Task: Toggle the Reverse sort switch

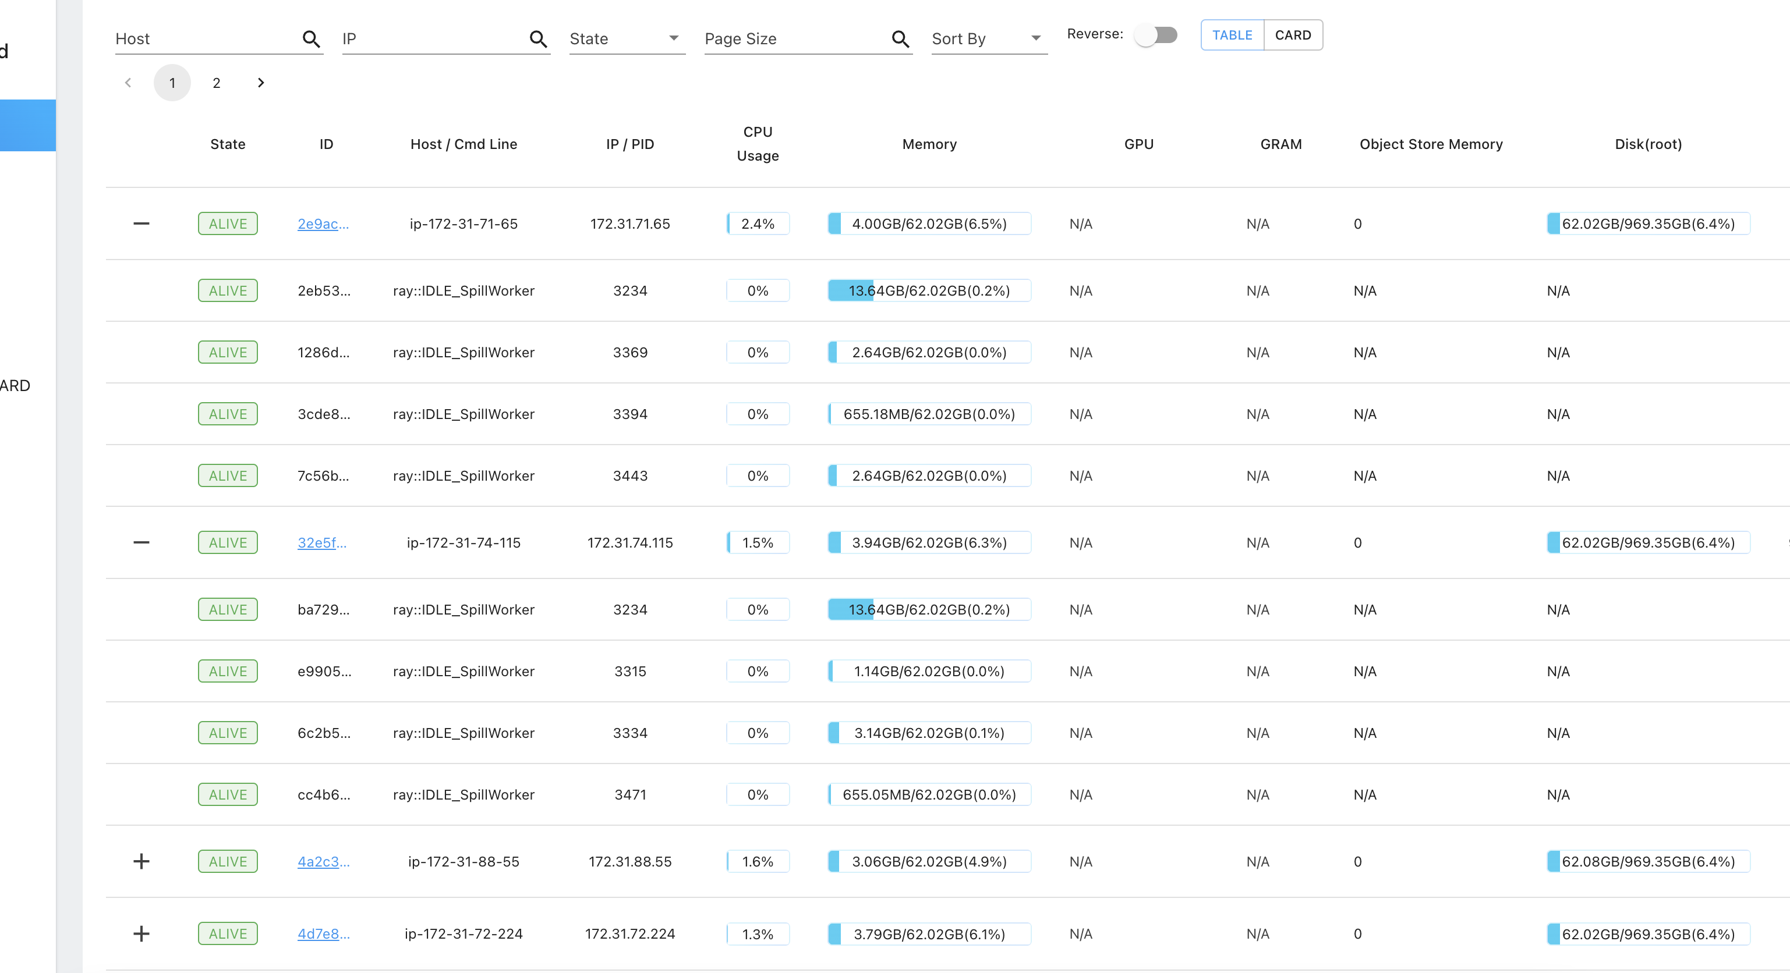Action: (1156, 35)
